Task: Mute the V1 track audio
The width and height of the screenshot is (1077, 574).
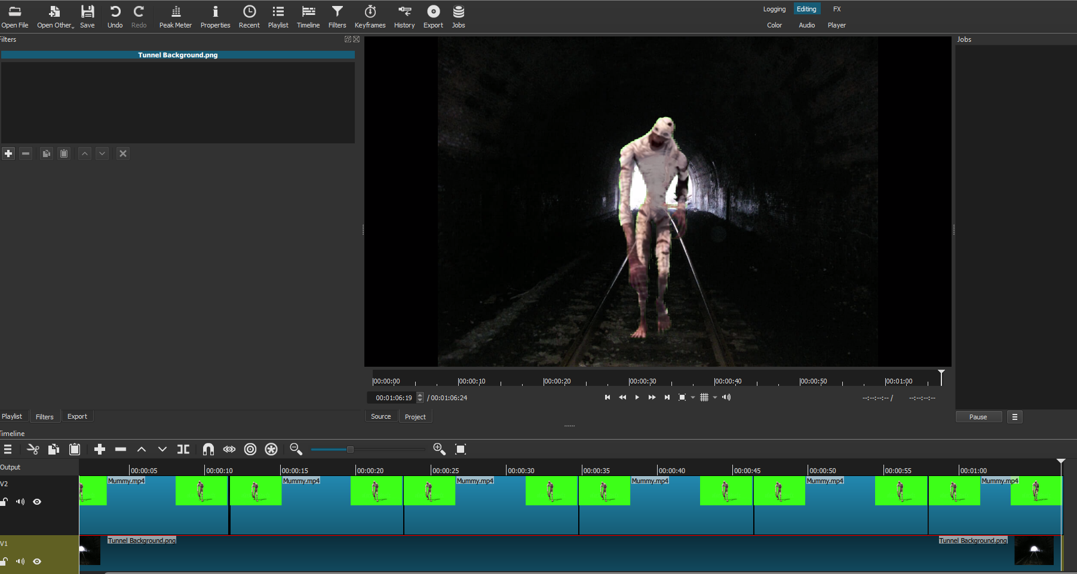Action: tap(20, 561)
